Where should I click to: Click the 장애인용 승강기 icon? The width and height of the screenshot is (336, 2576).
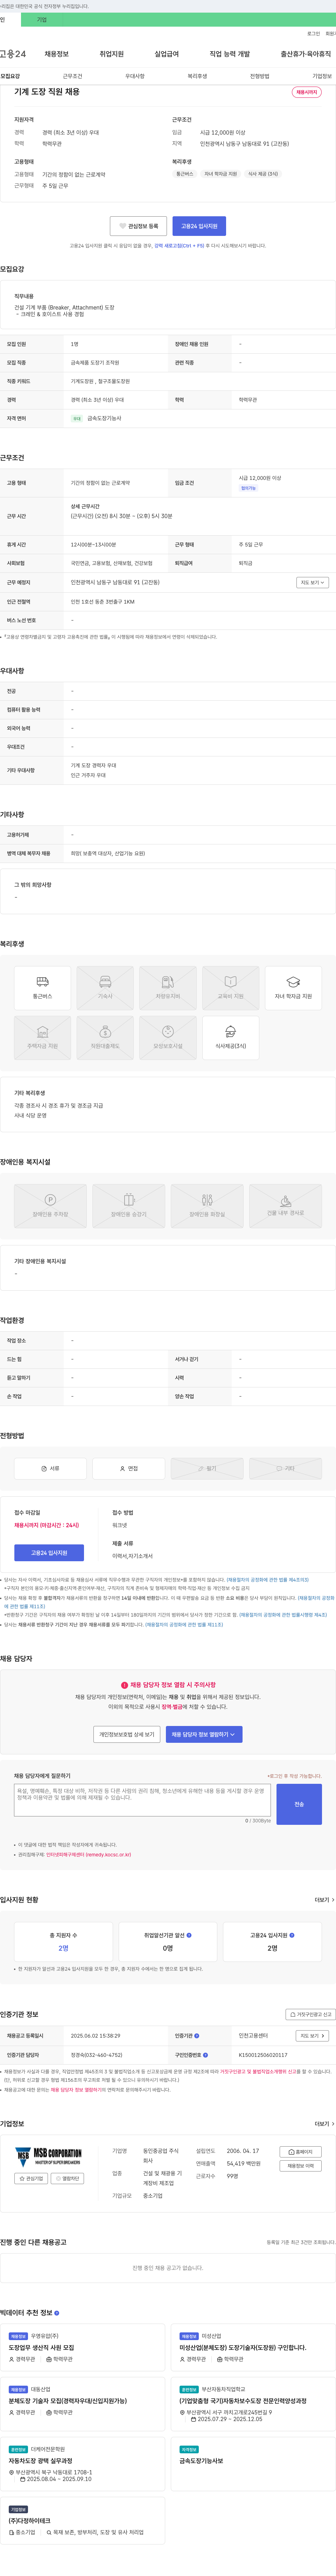click(x=128, y=1206)
